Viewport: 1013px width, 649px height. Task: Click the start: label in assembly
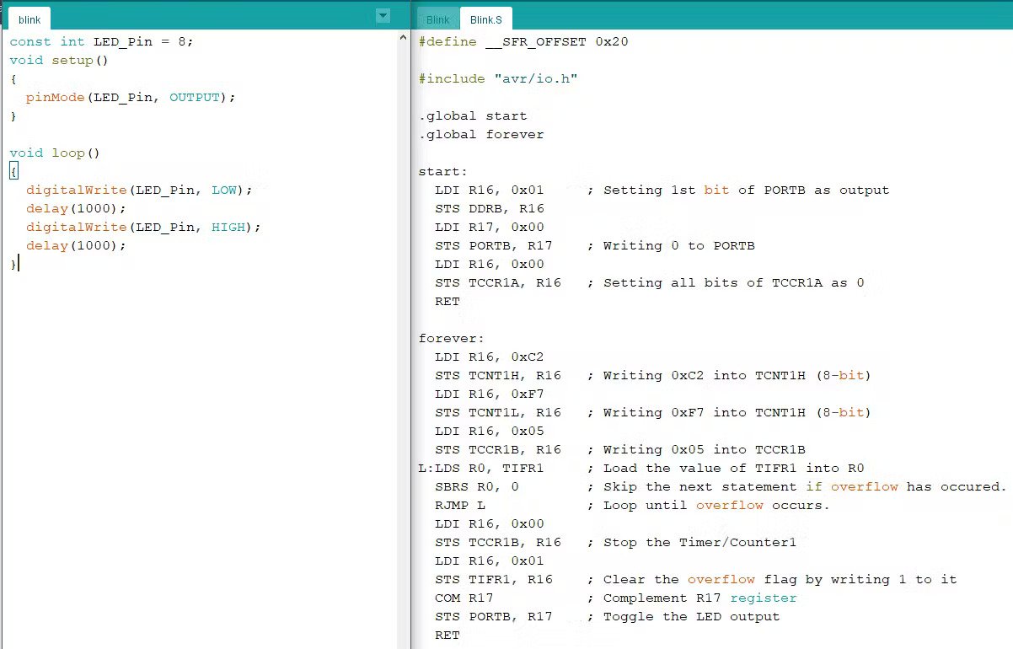tap(442, 172)
